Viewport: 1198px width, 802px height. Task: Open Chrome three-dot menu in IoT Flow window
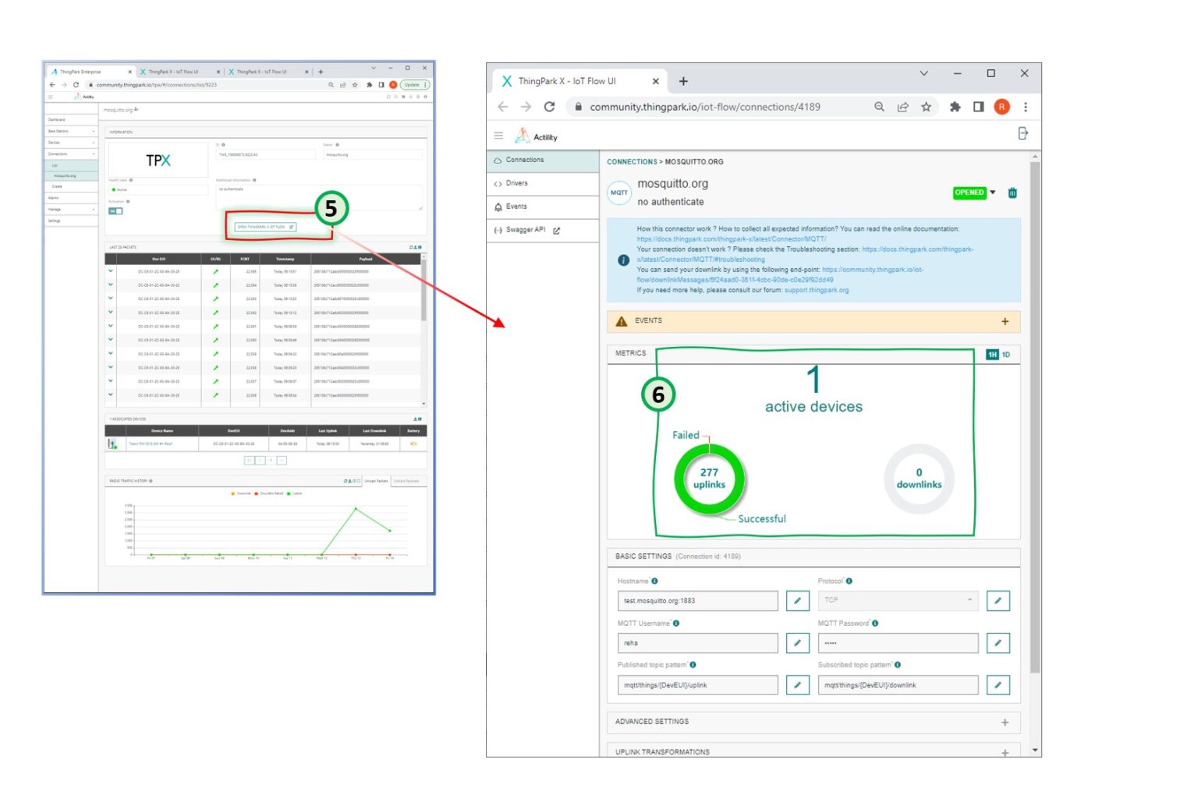click(1025, 107)
